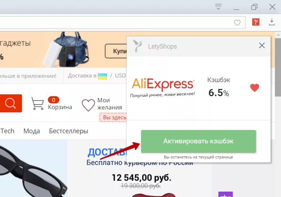Screen dimensions: 281x197
Task: Open the LetyShops extension icon in toolbar
Action: (x=255, y=22)
